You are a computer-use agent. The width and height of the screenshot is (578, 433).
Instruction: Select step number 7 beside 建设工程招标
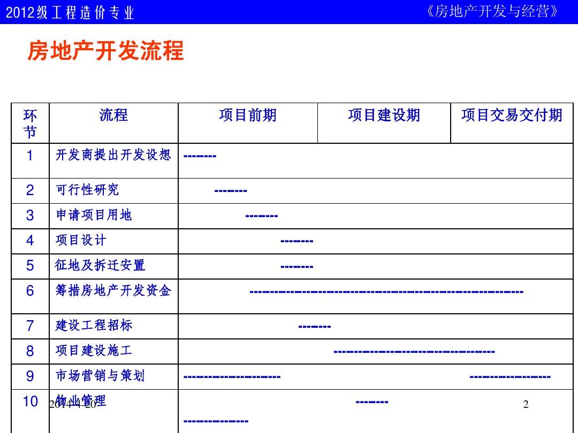tap(30, 326)
